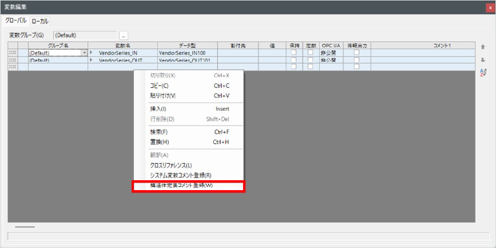The image size is (496, 248).
Task: Click the 変数グループ(G) text field
Action: tap(84, 35)
